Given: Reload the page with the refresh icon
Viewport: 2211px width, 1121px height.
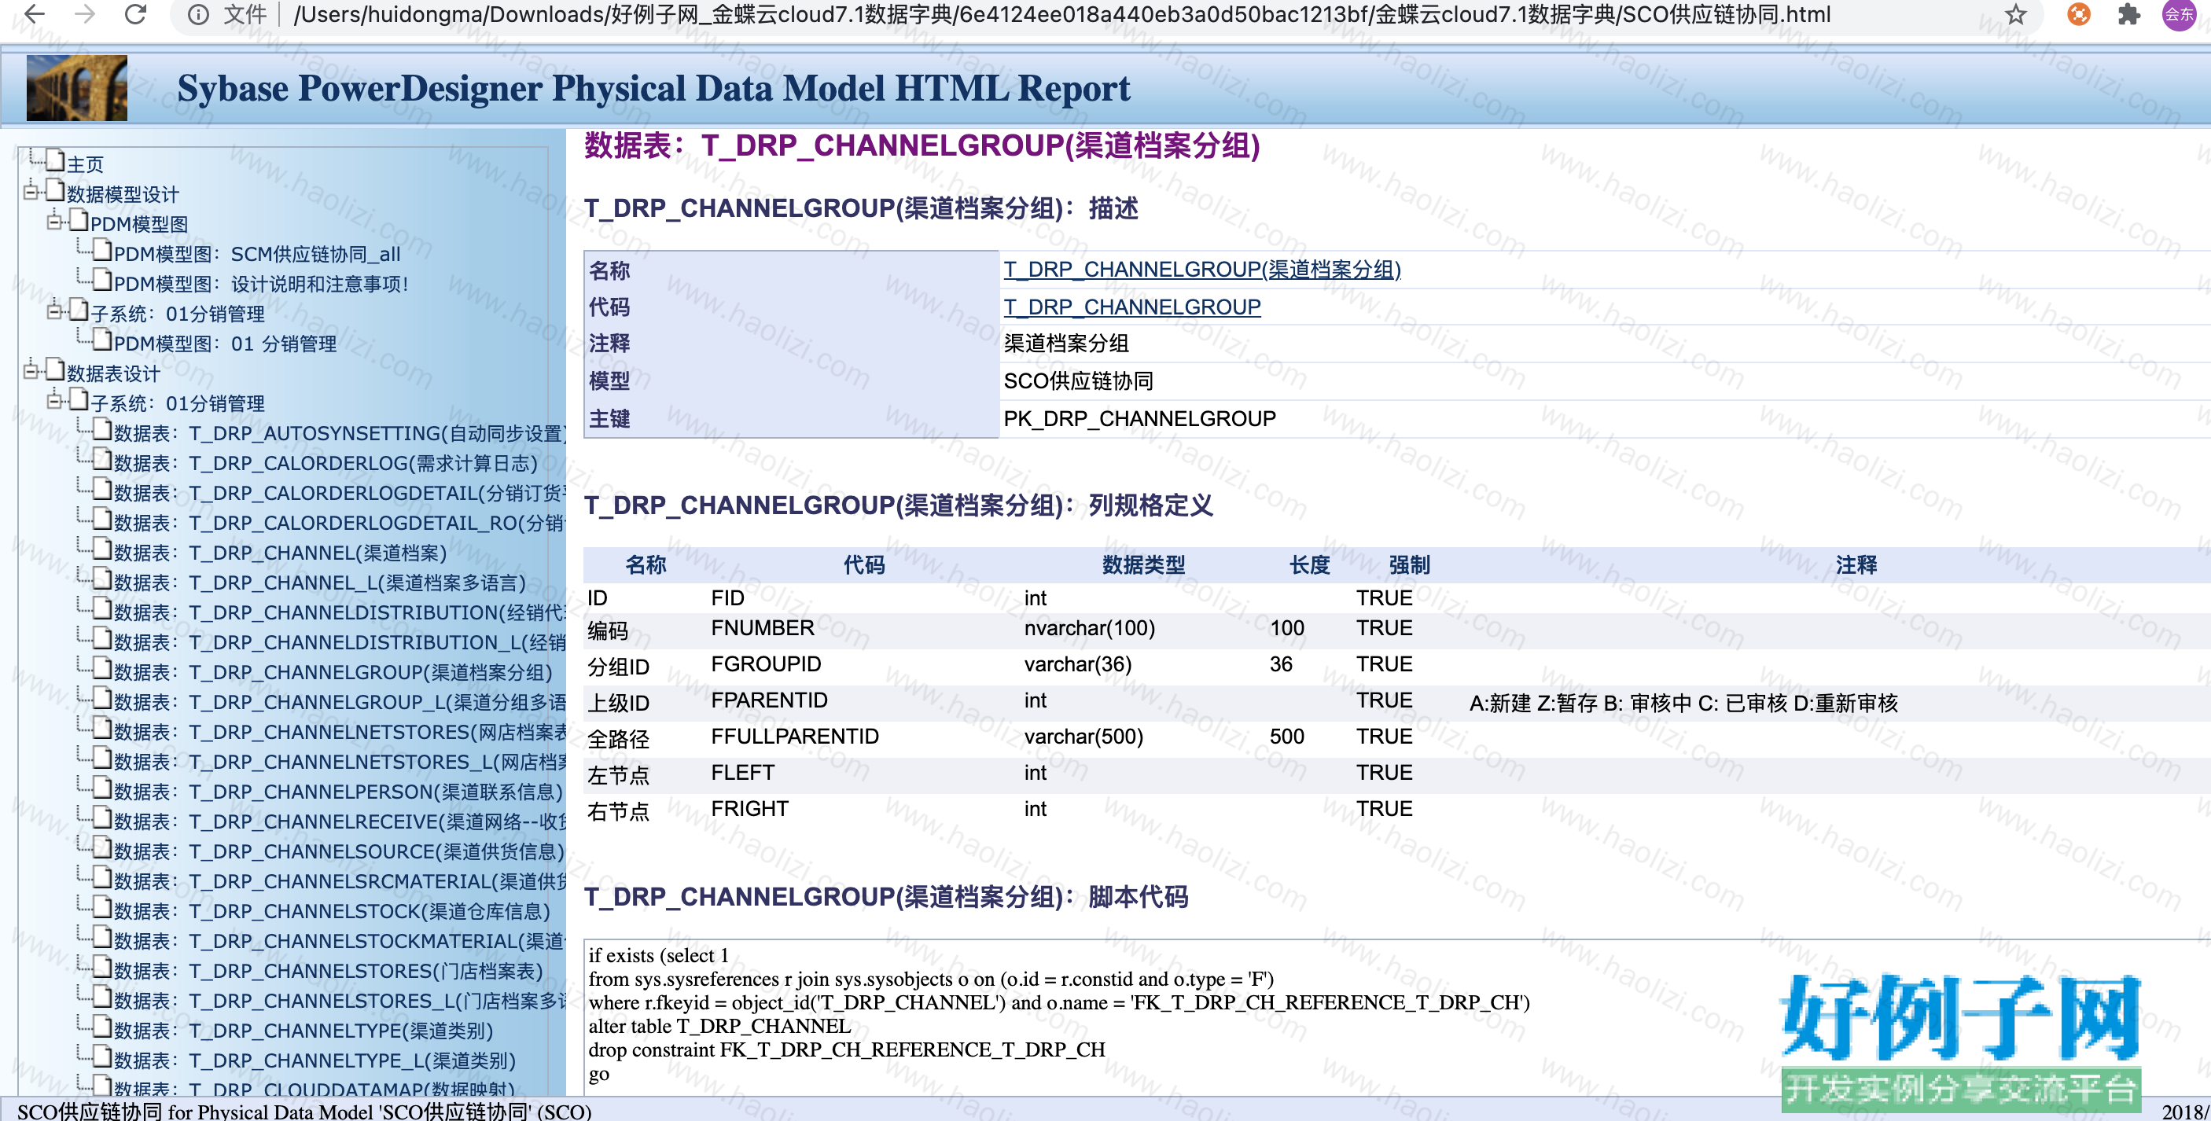Looking at the screenshot, I should coord(135,13).
